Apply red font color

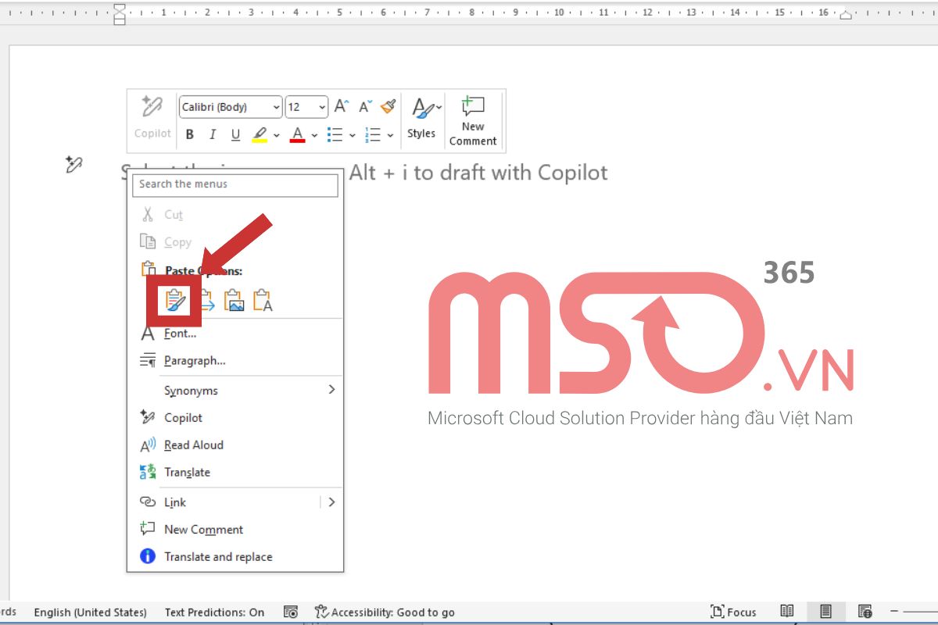[x=297, y=135]
